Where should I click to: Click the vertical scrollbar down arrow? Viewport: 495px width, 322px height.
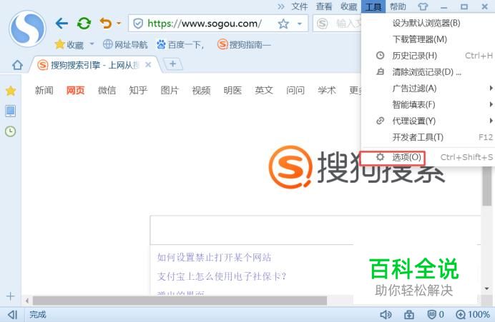click(487, 288)
